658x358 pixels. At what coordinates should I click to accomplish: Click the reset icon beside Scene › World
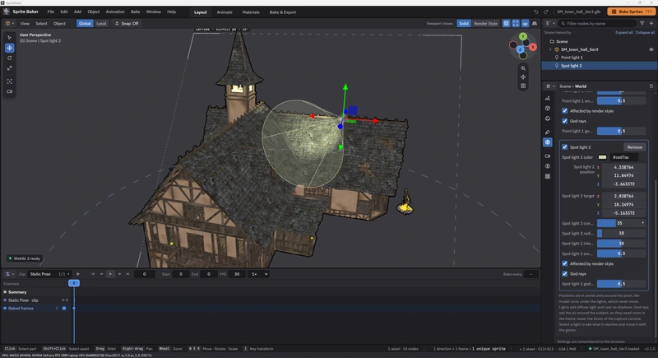(x=651, y=86)
